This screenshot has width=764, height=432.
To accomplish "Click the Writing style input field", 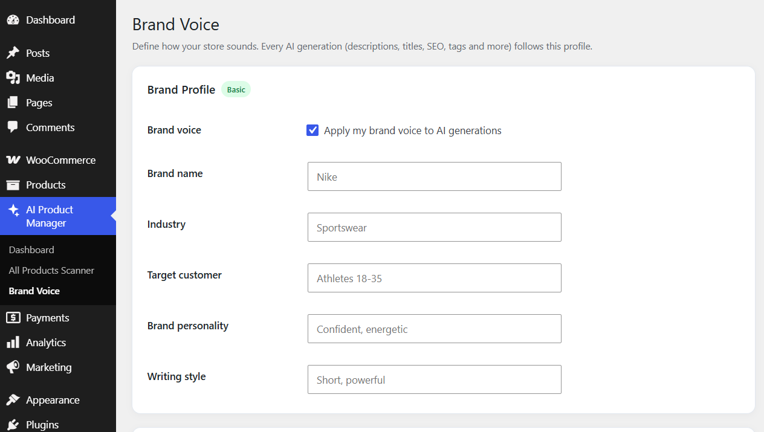I will [x=435, y=379].
